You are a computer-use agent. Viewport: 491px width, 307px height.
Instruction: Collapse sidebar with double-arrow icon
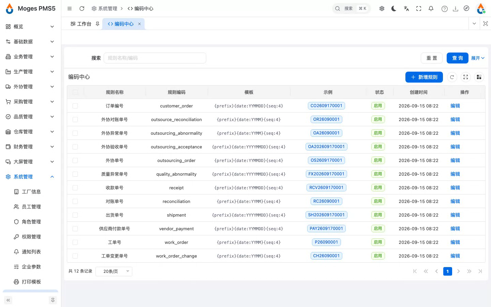pos(8,300)
